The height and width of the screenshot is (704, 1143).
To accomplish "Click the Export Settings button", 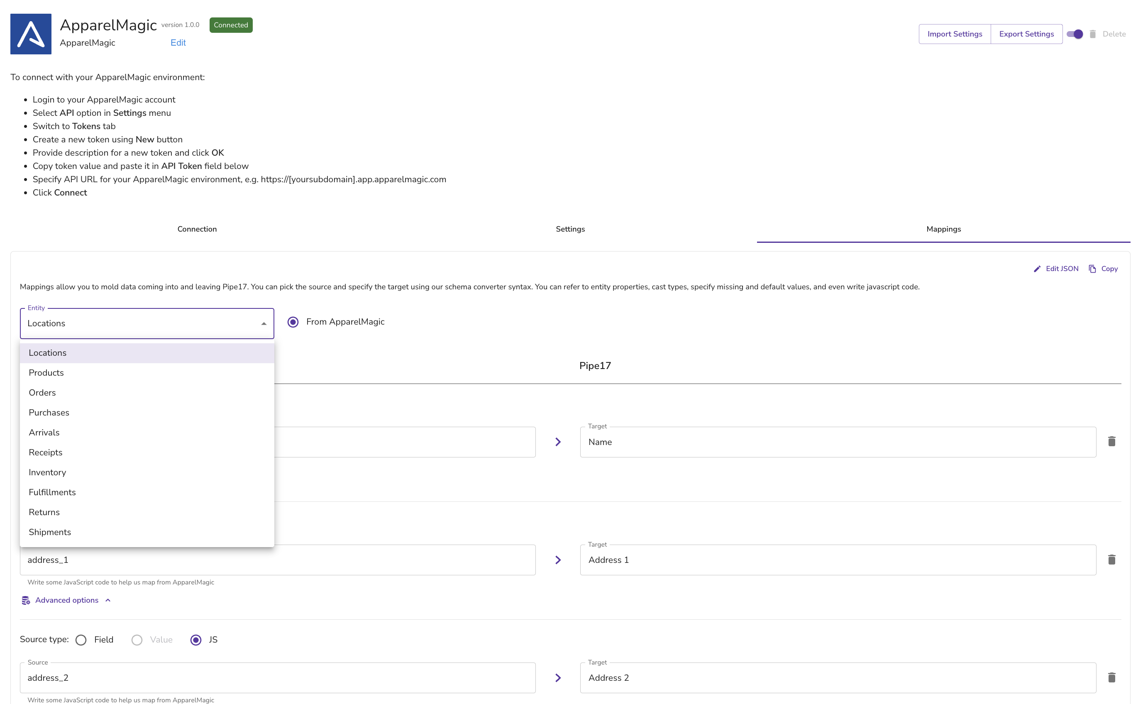I will click(1026, 34).
